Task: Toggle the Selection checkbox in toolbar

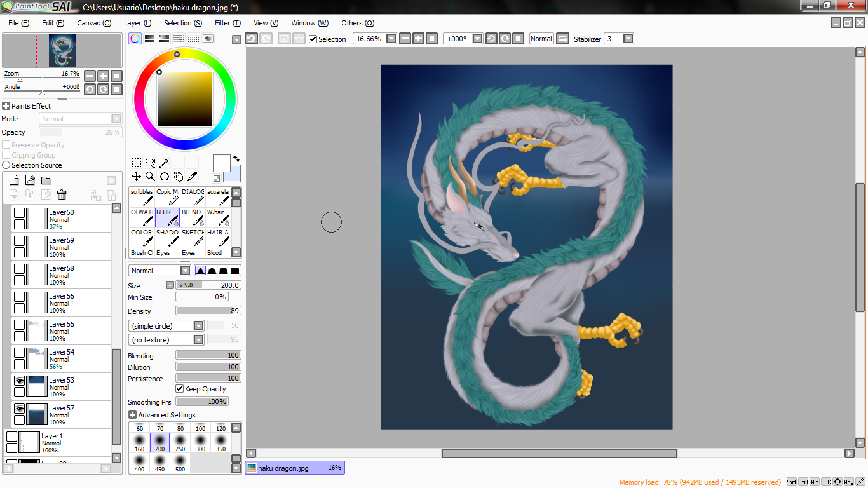Action: point(313,39)
